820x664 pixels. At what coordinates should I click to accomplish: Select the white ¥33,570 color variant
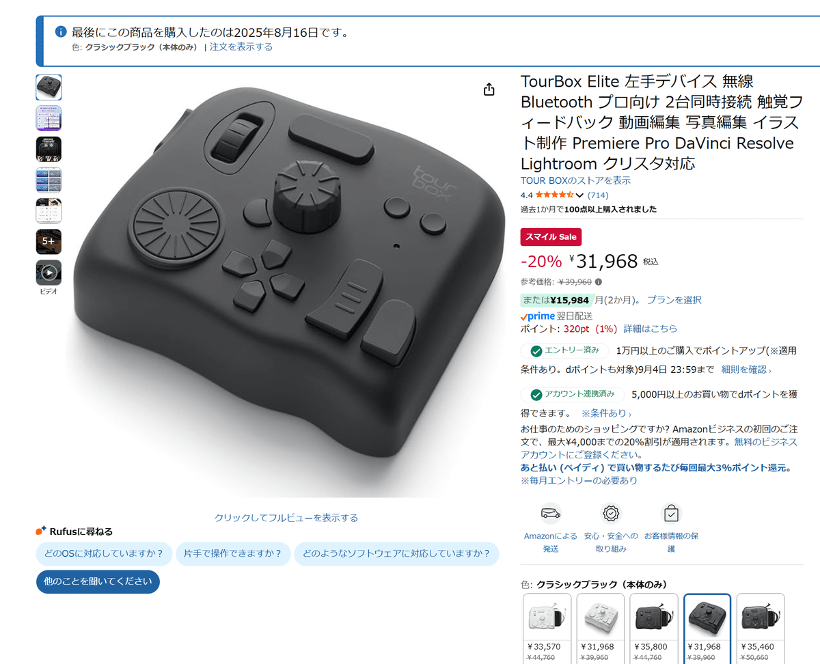[x=547, y=628]
